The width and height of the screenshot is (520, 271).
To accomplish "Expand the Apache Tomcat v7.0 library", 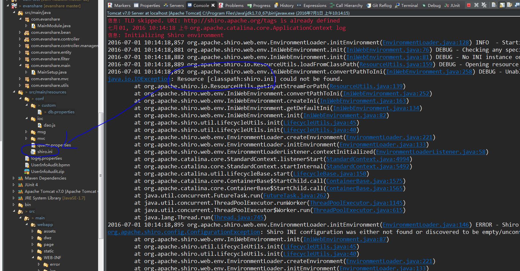I will [x=14, y=191].
